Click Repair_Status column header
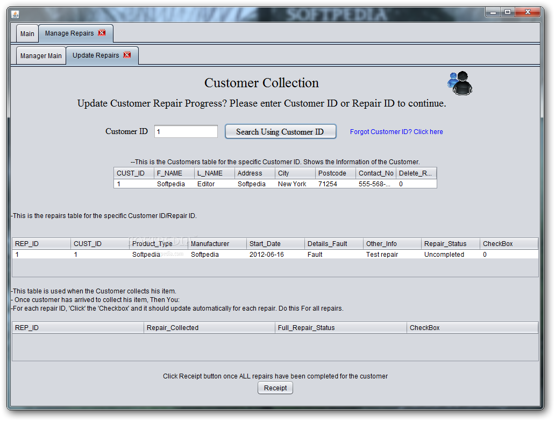Image resolution: width=555 pixels, height=421 pixels. [x=451, y=243]
